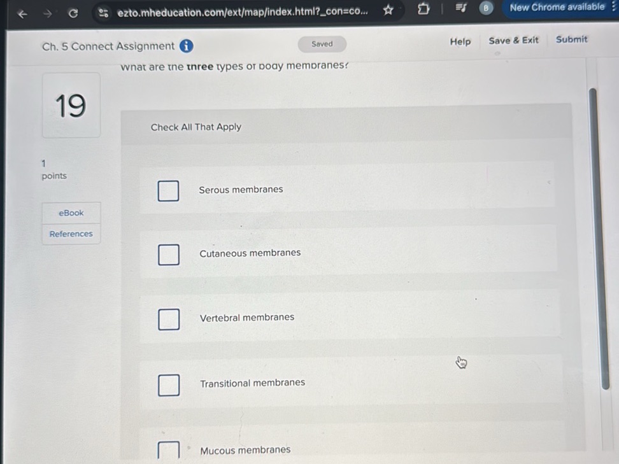The height and width of the screenshot is (464, 619).
Task: Select the Mucous membranes checkbox
Action: [x=168, y=451]
